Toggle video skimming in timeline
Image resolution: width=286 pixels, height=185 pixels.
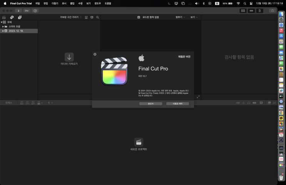coord(238,103)
